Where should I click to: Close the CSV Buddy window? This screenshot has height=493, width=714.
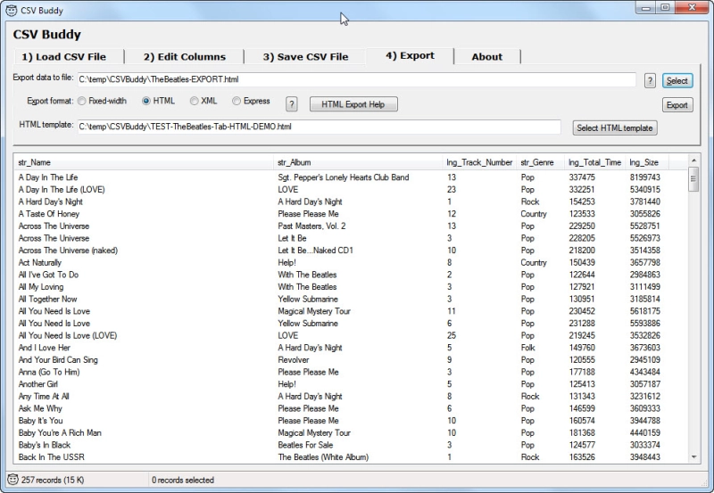[692, 7]
